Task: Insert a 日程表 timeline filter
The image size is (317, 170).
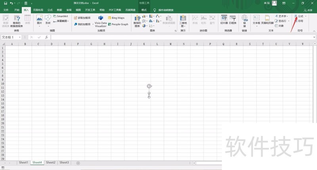Action: 233,20
